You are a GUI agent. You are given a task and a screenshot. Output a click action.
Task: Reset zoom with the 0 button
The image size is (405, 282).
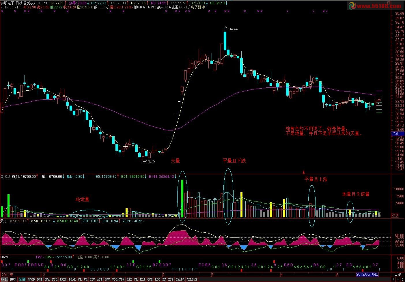coord(402,279)
